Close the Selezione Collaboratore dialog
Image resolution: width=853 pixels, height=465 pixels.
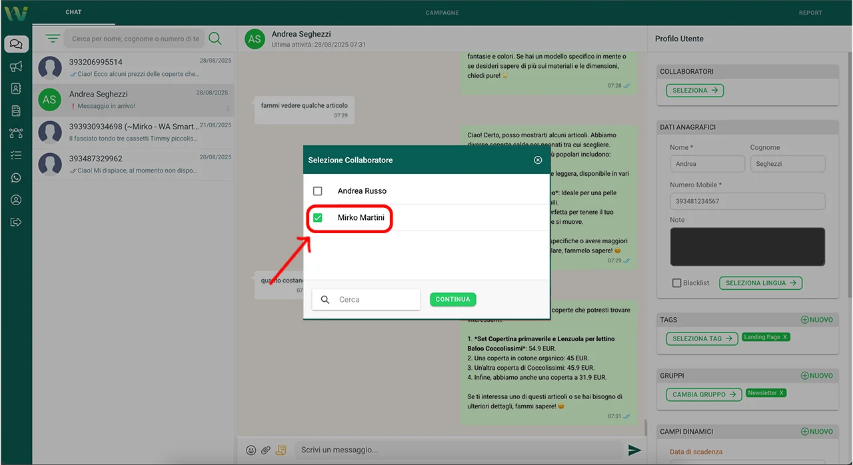pos(538,160)
